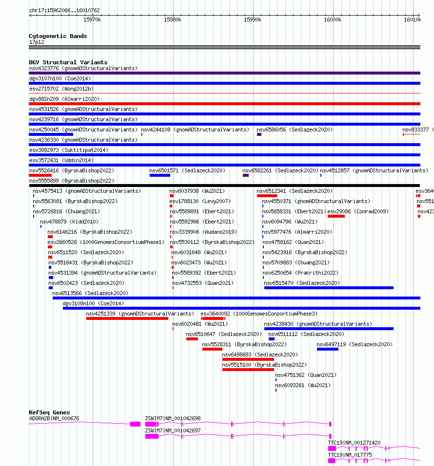Open variant dgv882n209 (Almarri2020) label
This screenshot has height=466, width=434.
click(64, 99)
